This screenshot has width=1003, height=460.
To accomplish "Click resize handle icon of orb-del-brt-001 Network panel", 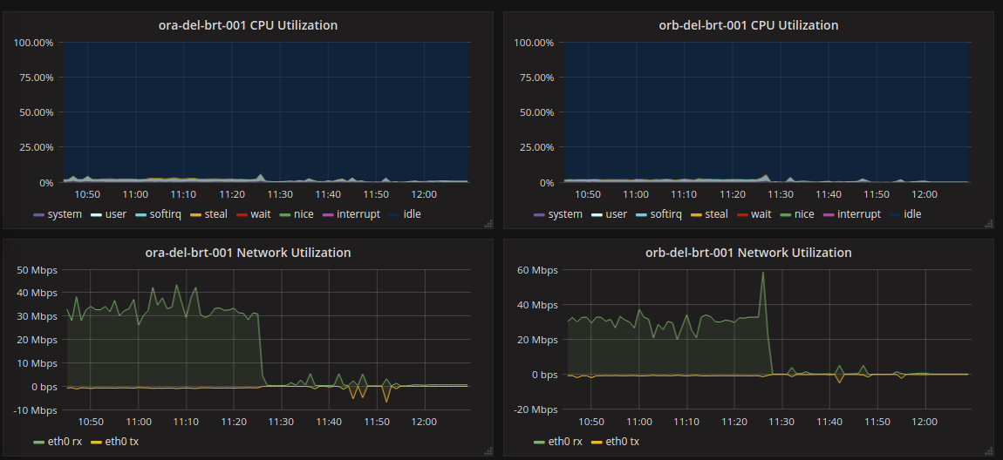I will [x=989, y=451].
